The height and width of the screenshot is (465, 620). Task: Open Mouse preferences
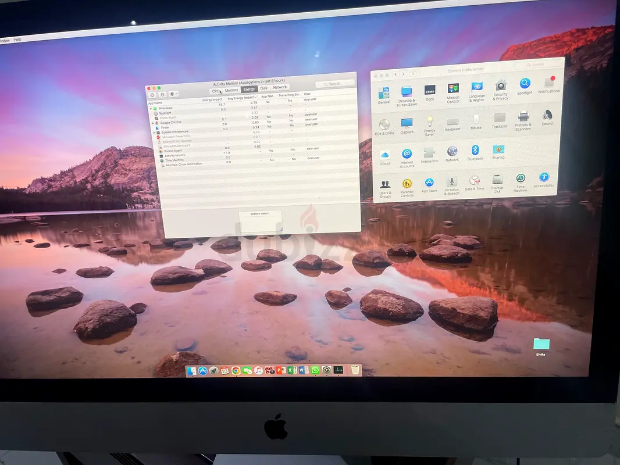tap(476, 121)
